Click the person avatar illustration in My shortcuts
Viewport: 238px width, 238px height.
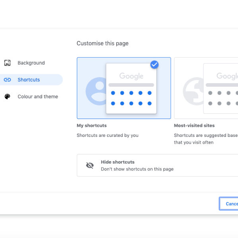pyautogui.click(x=96, y=91)
